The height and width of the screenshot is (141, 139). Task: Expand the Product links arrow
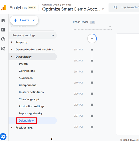pyautogui.click(x=12, y=127)
